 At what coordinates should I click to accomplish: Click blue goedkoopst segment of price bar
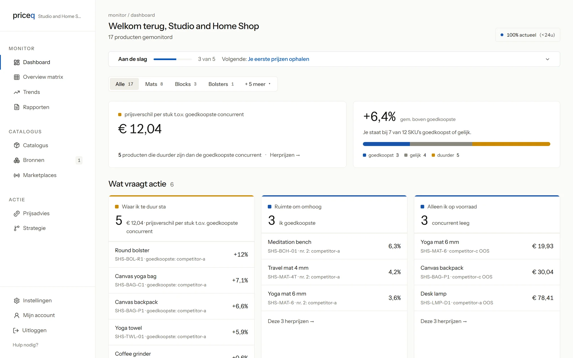point(386,144)
